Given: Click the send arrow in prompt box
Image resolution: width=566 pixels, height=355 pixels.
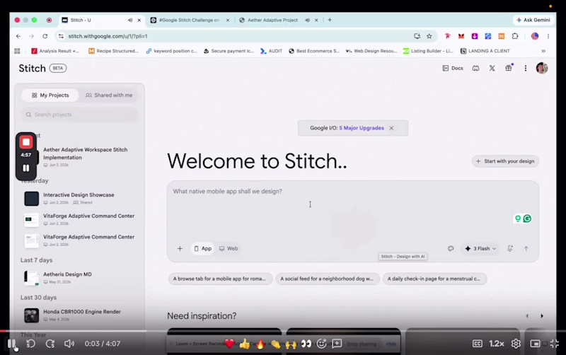Looking at the screenshot, I should coord(526,249).
